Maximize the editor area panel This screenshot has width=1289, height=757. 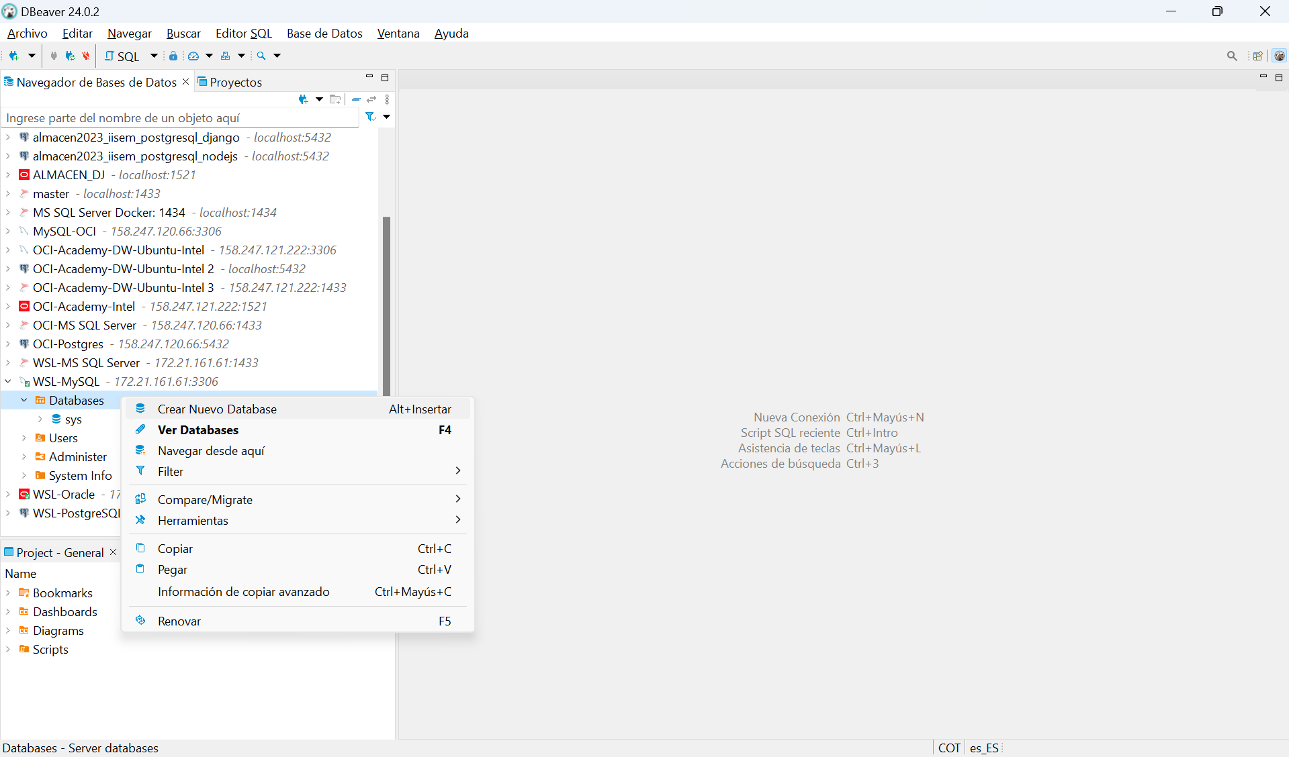[x=1279, y=78]
